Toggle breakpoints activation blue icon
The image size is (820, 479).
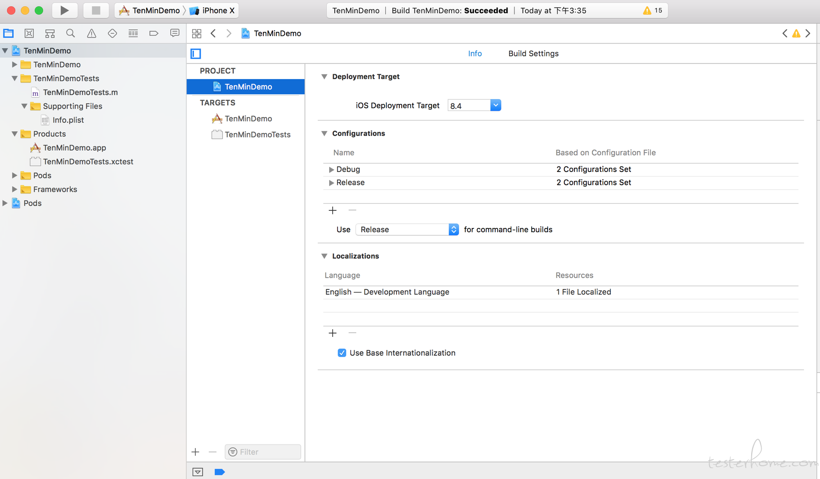(x=220, y=472)
